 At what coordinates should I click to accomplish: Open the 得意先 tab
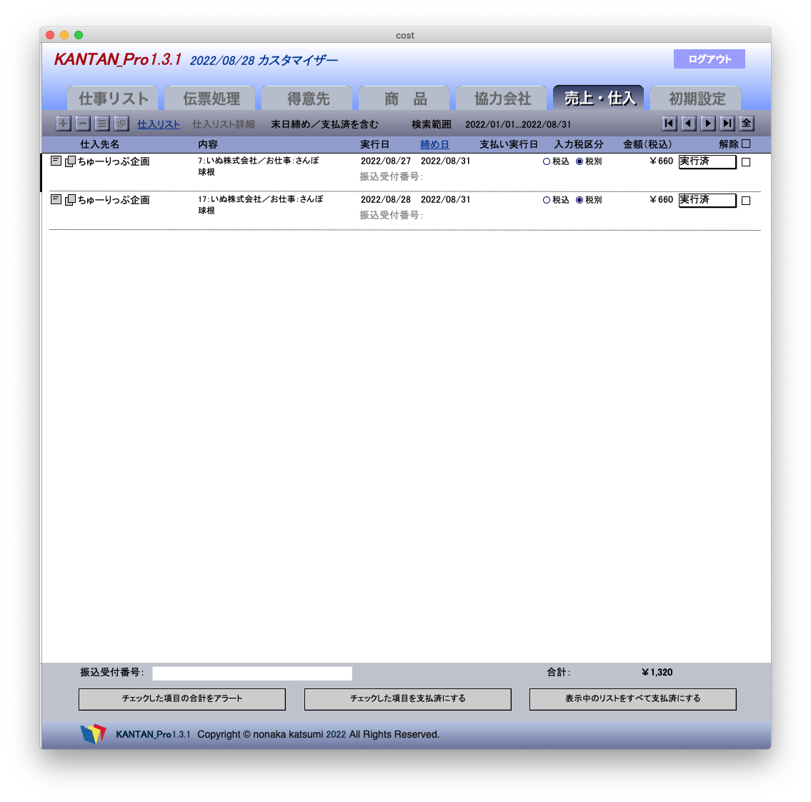(308, 99)
